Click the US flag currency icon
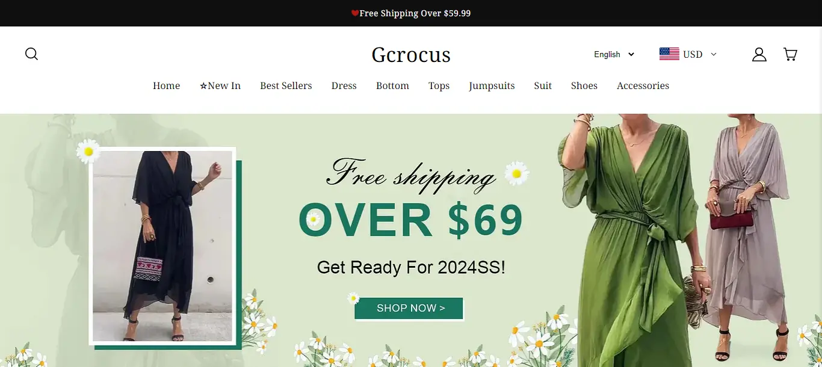The height and width of the screenshot is (367, 822). point(669,54)
